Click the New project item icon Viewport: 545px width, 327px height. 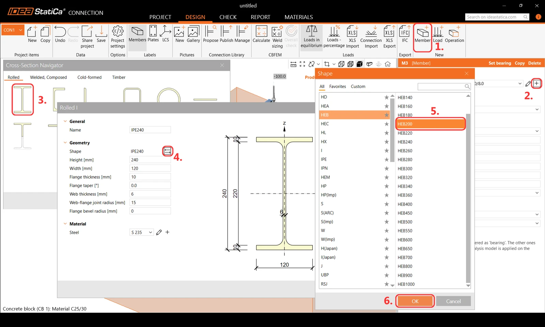click(x=32, y=34)
